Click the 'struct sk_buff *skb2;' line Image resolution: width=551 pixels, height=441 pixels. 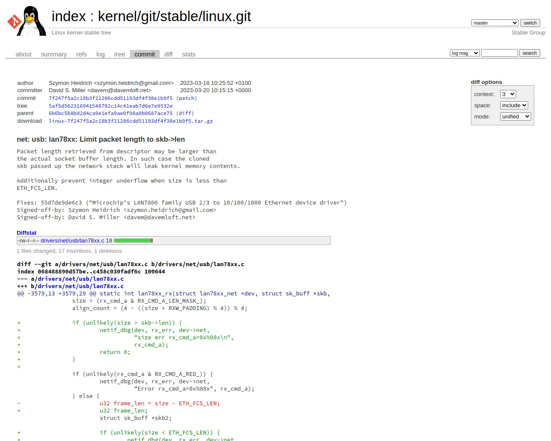pos(136,418)
